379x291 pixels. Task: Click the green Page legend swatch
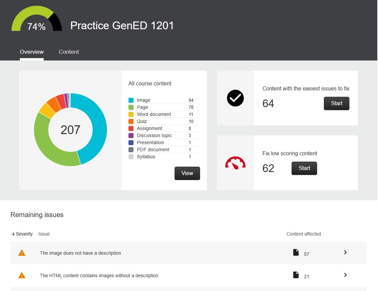pos(131,107)
